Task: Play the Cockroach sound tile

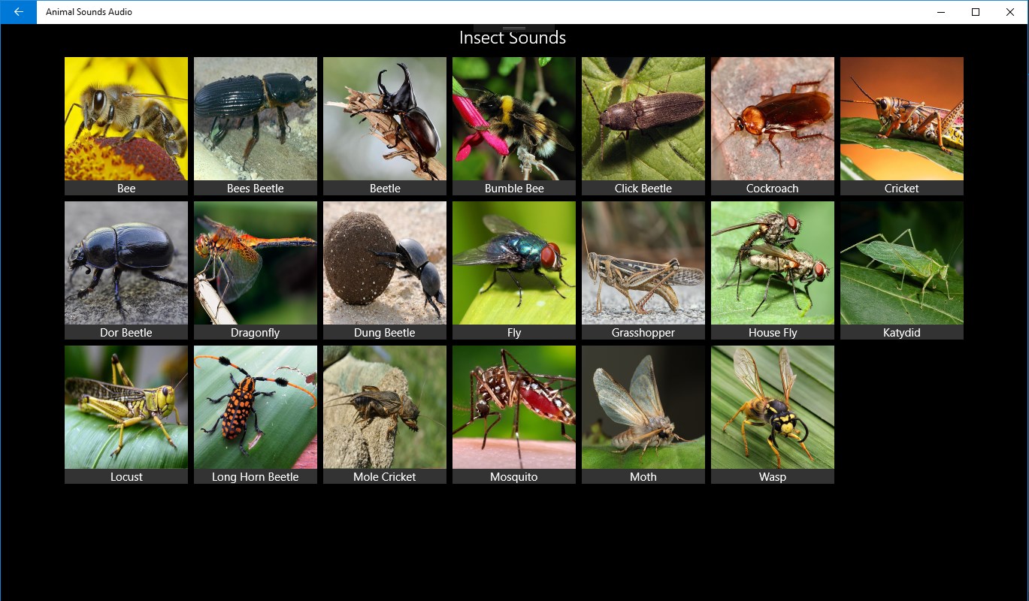Action: pos(773,126)
